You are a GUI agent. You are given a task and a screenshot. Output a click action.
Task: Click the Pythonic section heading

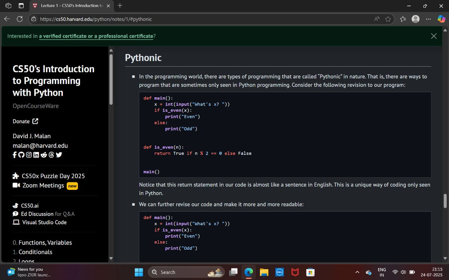[143, 58]
